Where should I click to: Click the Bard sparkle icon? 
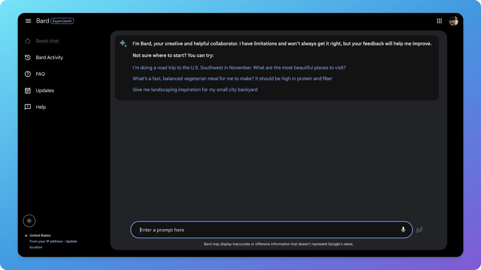point(123,43)
